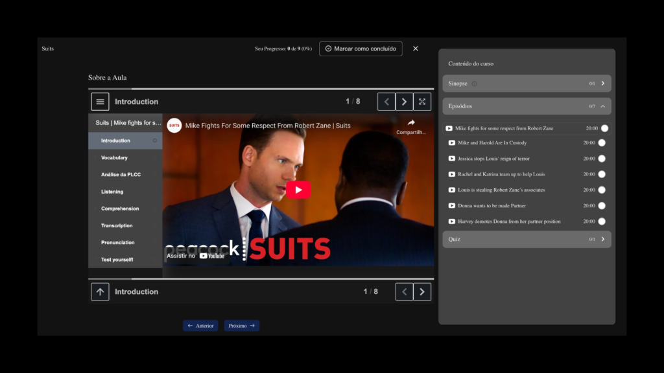664x373 pixels.
Task: Click the scroll-to-top arrow icon
Action: pos(100,292)
